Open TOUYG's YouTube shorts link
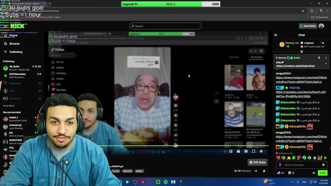Screen dimensions: 331x186 (301, 94)
